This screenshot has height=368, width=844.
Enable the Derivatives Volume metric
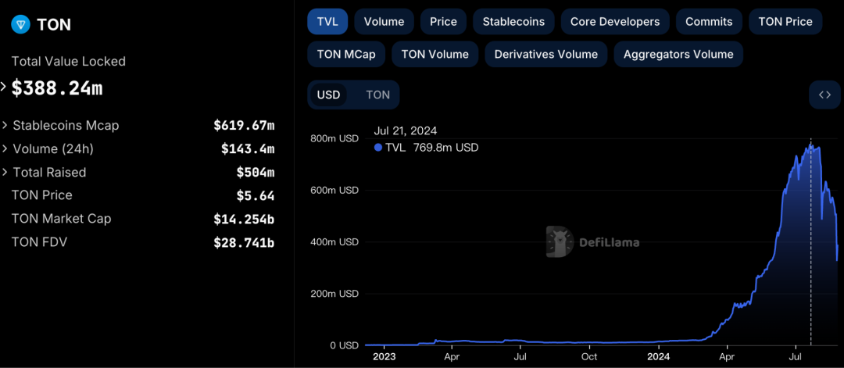545,54
